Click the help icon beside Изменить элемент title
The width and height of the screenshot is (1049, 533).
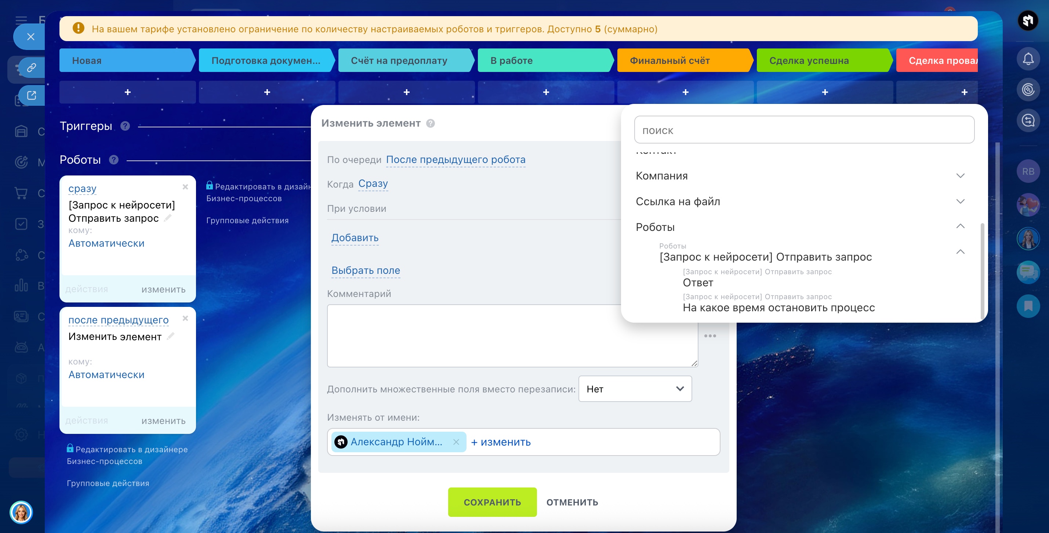(431, 123)
